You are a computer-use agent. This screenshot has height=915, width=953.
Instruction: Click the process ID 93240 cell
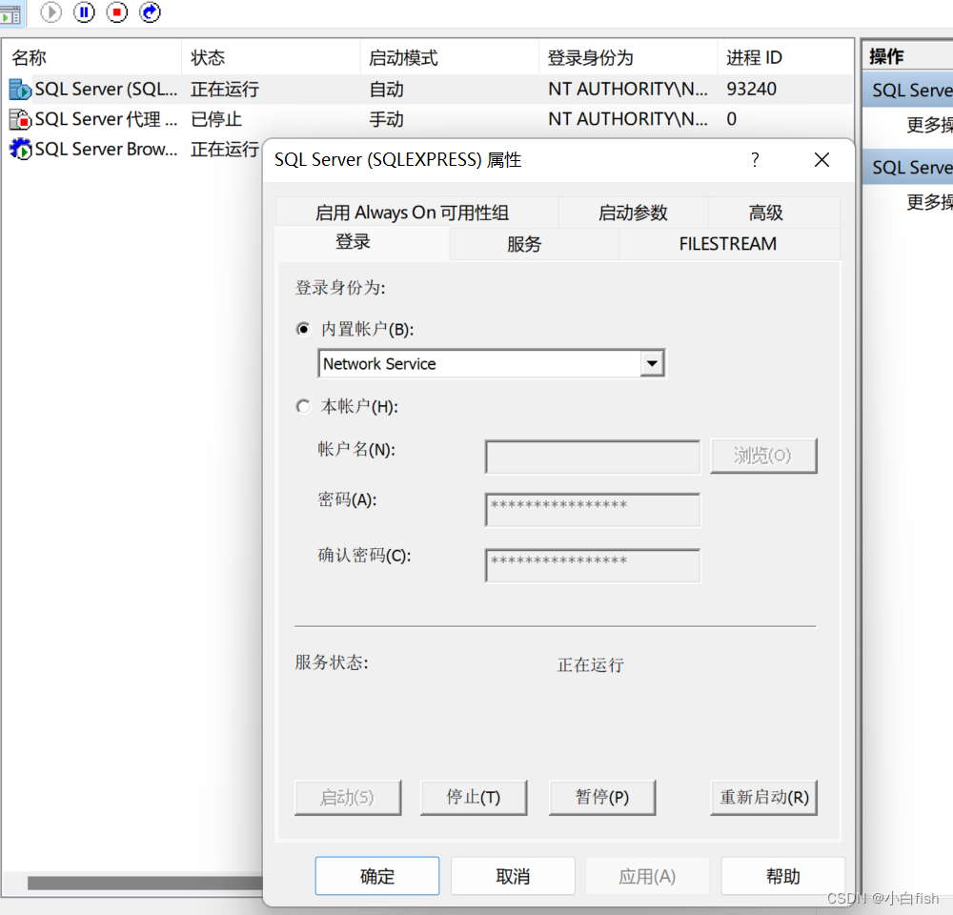click(752, 90)
